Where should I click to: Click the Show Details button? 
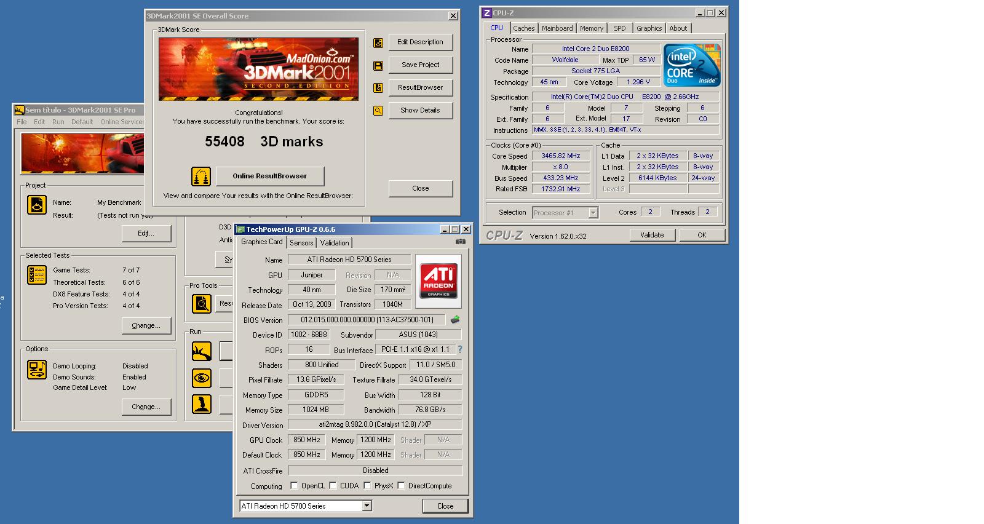click(420, 111)
